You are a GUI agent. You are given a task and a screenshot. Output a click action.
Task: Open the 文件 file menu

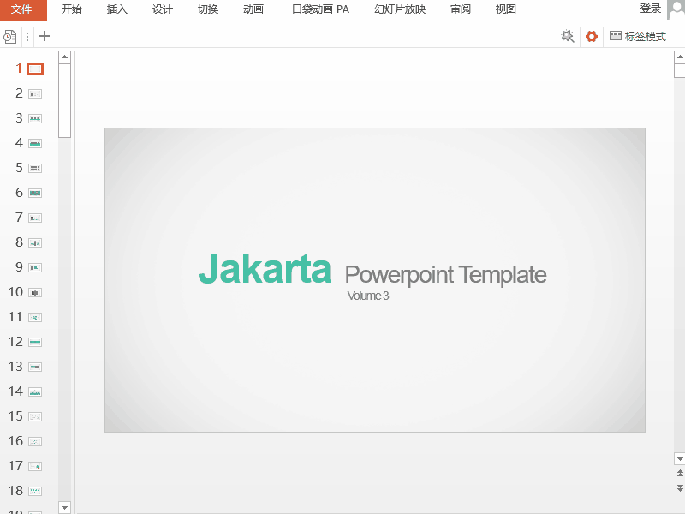click(23, 9)
